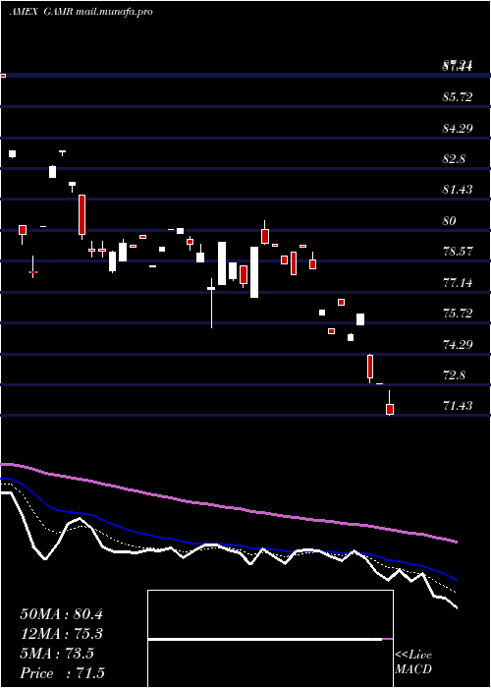The image size is (491, 688).
Task: Click the 81.43 price axis label
Action: click(x=458, y=190)
